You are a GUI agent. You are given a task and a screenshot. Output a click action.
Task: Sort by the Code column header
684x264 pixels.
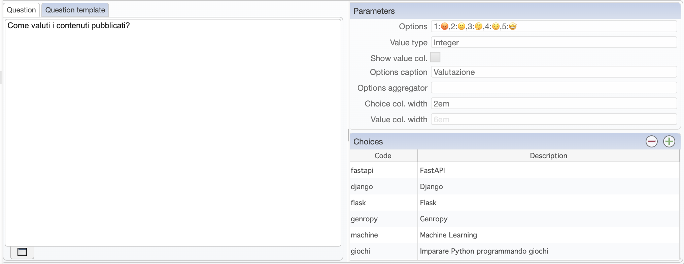383,156
